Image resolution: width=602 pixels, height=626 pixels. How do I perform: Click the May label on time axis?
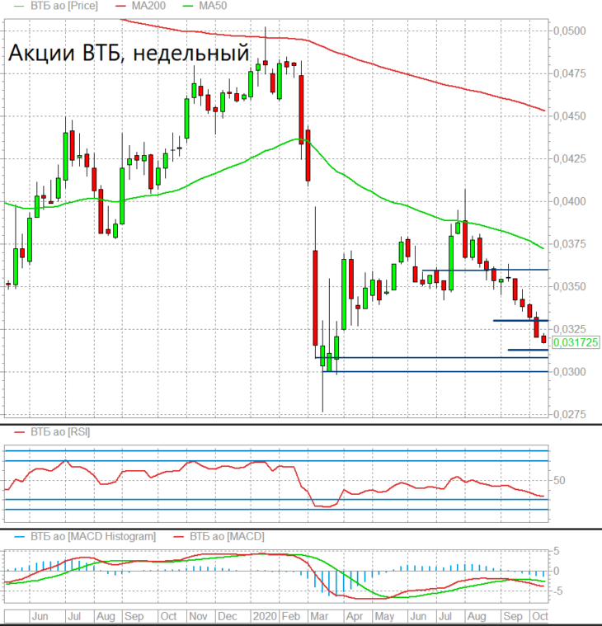pos(384,616)
